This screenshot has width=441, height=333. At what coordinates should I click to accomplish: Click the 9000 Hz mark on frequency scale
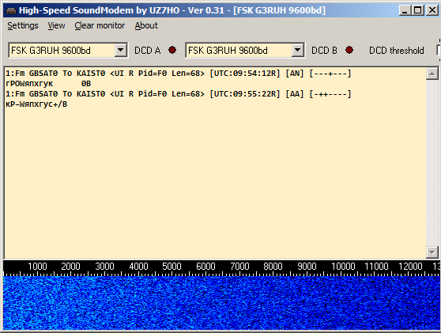coord(307,267)
